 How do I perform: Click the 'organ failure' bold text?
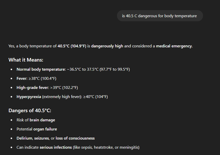click(45, 129)
